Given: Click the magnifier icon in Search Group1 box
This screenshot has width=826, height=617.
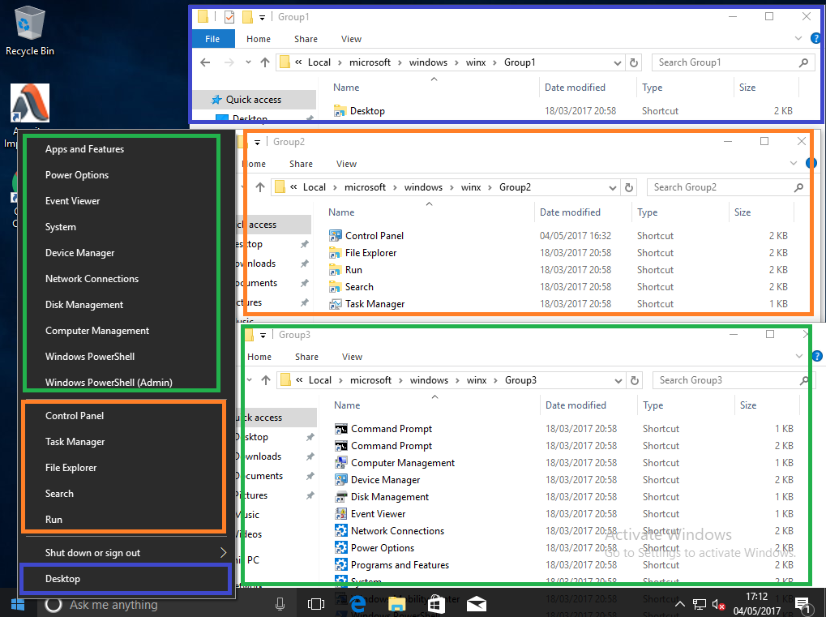Looking at the screenshot, I should 803,62.
